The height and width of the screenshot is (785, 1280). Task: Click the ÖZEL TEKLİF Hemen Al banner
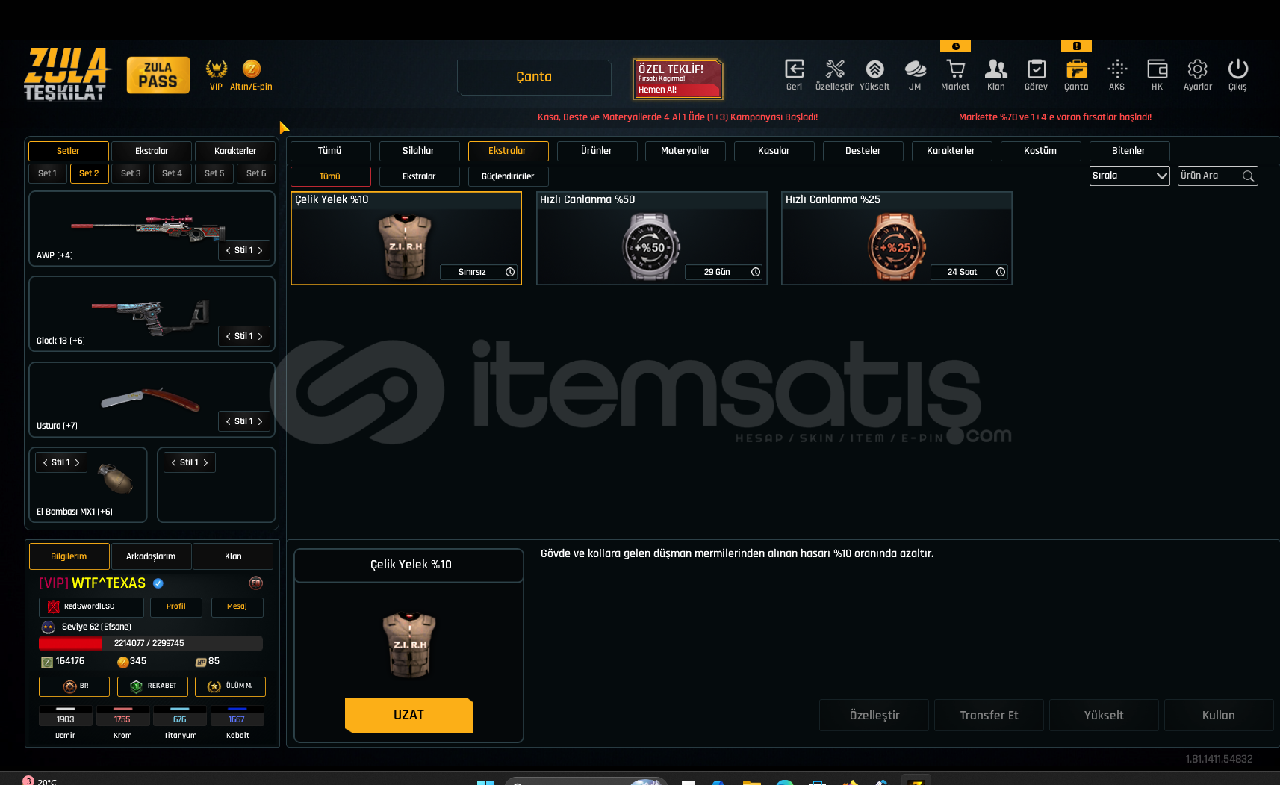(x=678, y=78)
